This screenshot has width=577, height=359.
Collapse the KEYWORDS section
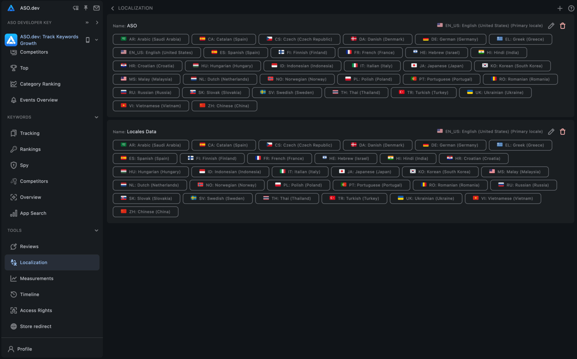tap(97, 117)
